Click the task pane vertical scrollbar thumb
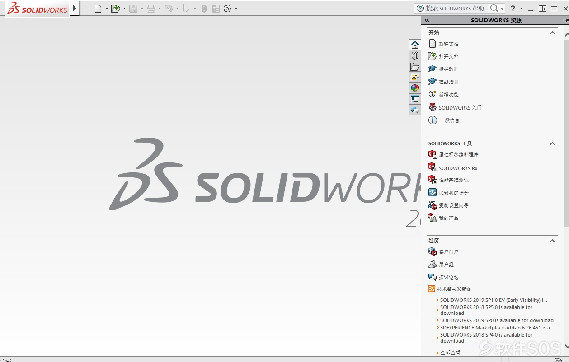The height and width of the screenshot is (362, 569). (x=567, y=133)
